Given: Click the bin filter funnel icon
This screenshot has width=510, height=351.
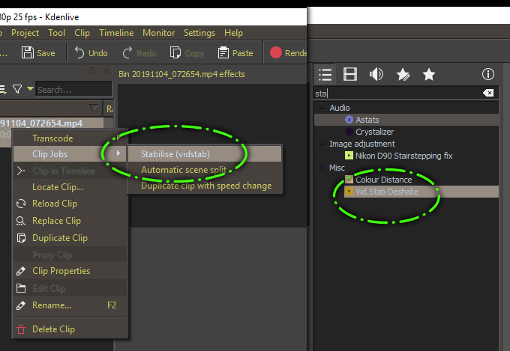Looking at the screenshot, I should [17, 89].
